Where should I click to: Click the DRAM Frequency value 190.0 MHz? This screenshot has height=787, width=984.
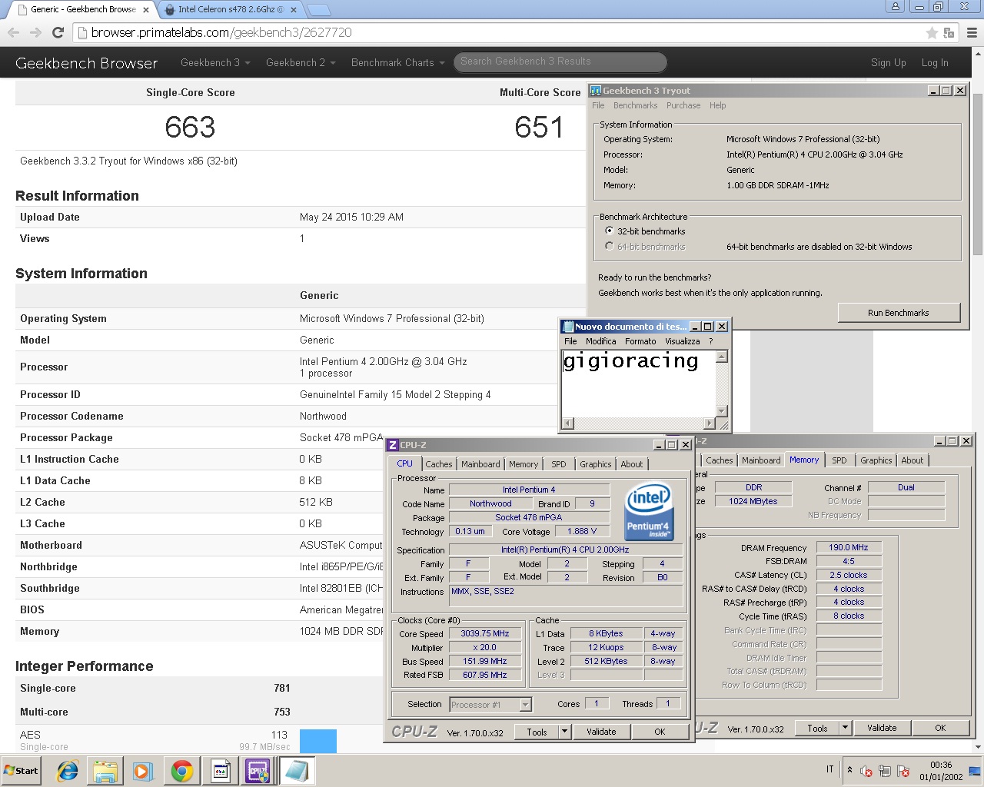[849, 547]
